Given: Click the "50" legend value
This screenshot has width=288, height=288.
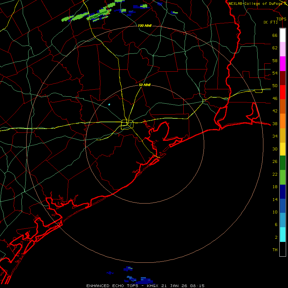Looking at the screenshot, I should [x=275, y=86].
